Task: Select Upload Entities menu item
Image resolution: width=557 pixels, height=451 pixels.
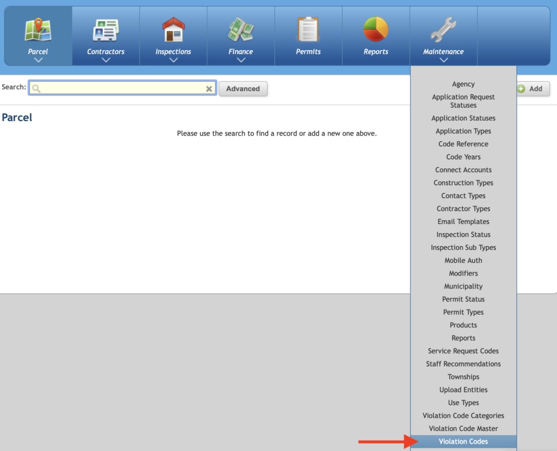Action: (x=463, y=390)
